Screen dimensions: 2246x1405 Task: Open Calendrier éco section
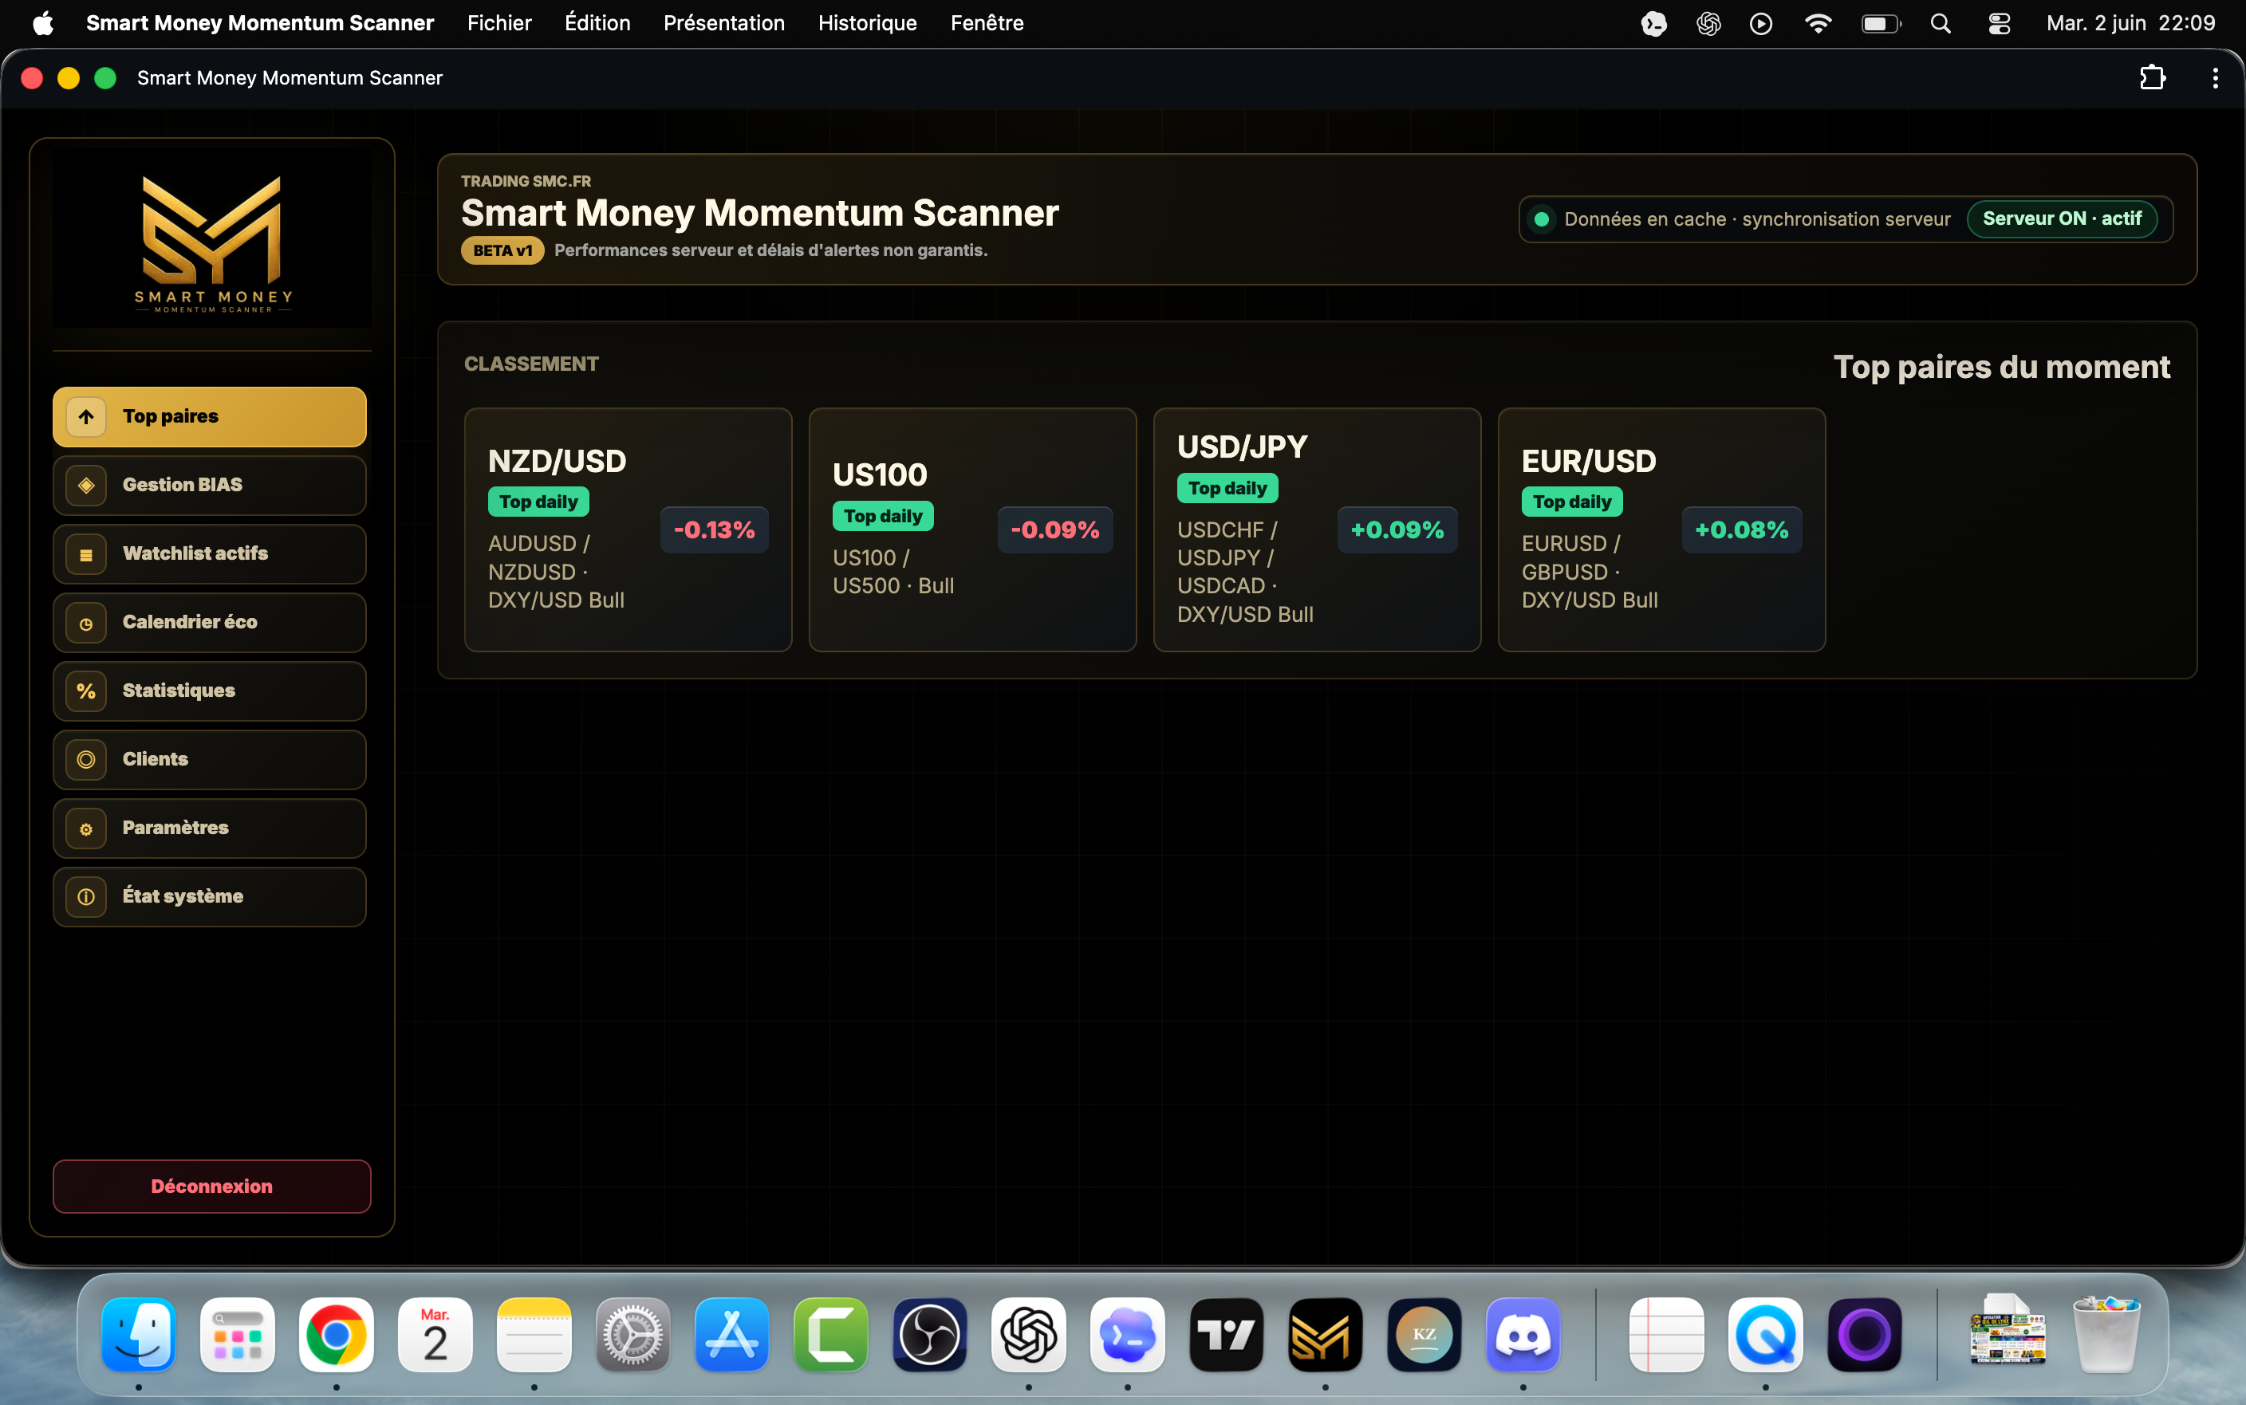click(209, 623)
